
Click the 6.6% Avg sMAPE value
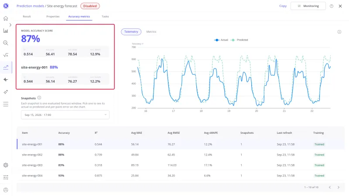207,176
